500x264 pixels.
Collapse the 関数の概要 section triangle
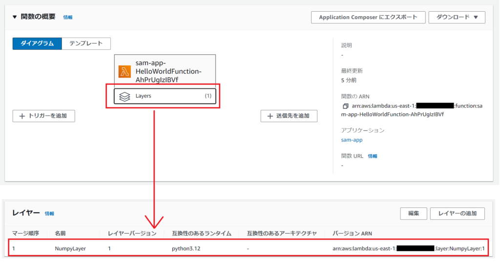click(14, 17)
